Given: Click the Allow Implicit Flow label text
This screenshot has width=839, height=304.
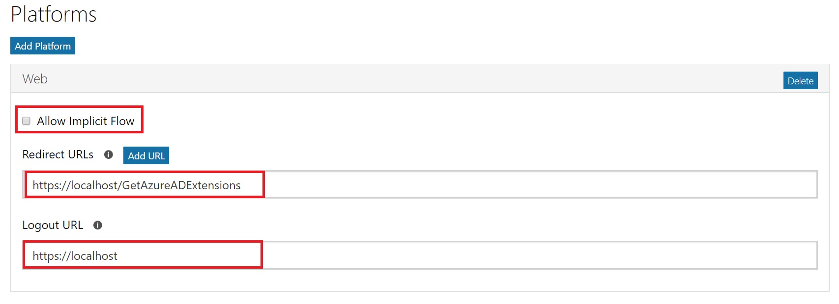Looking at the screenshot, I should coord(86,121).
